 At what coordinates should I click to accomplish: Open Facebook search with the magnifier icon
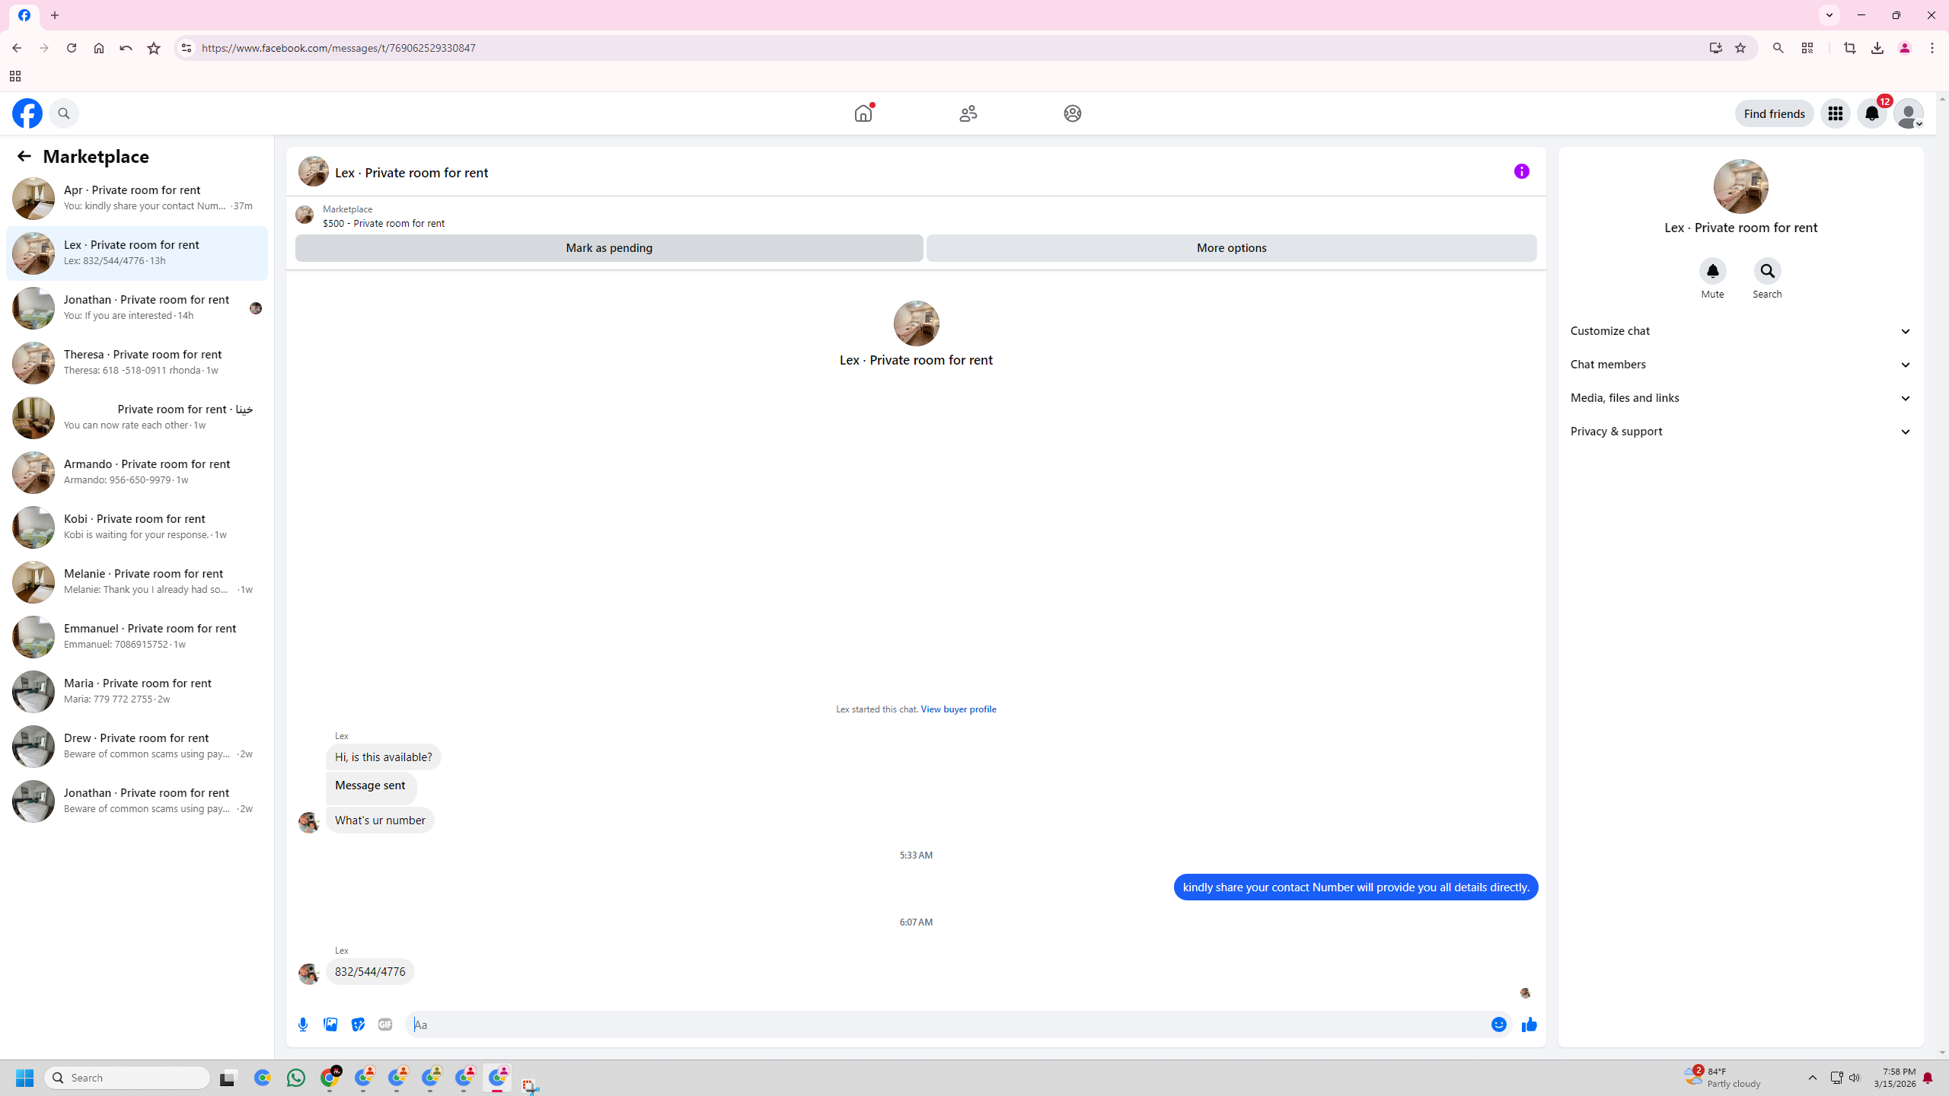64,113
